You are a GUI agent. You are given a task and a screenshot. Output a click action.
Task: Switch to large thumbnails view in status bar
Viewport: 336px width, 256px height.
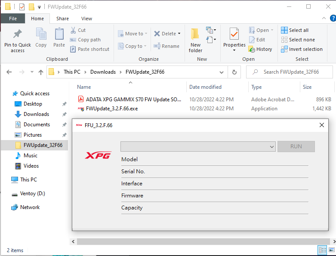[x=331, y=250]
